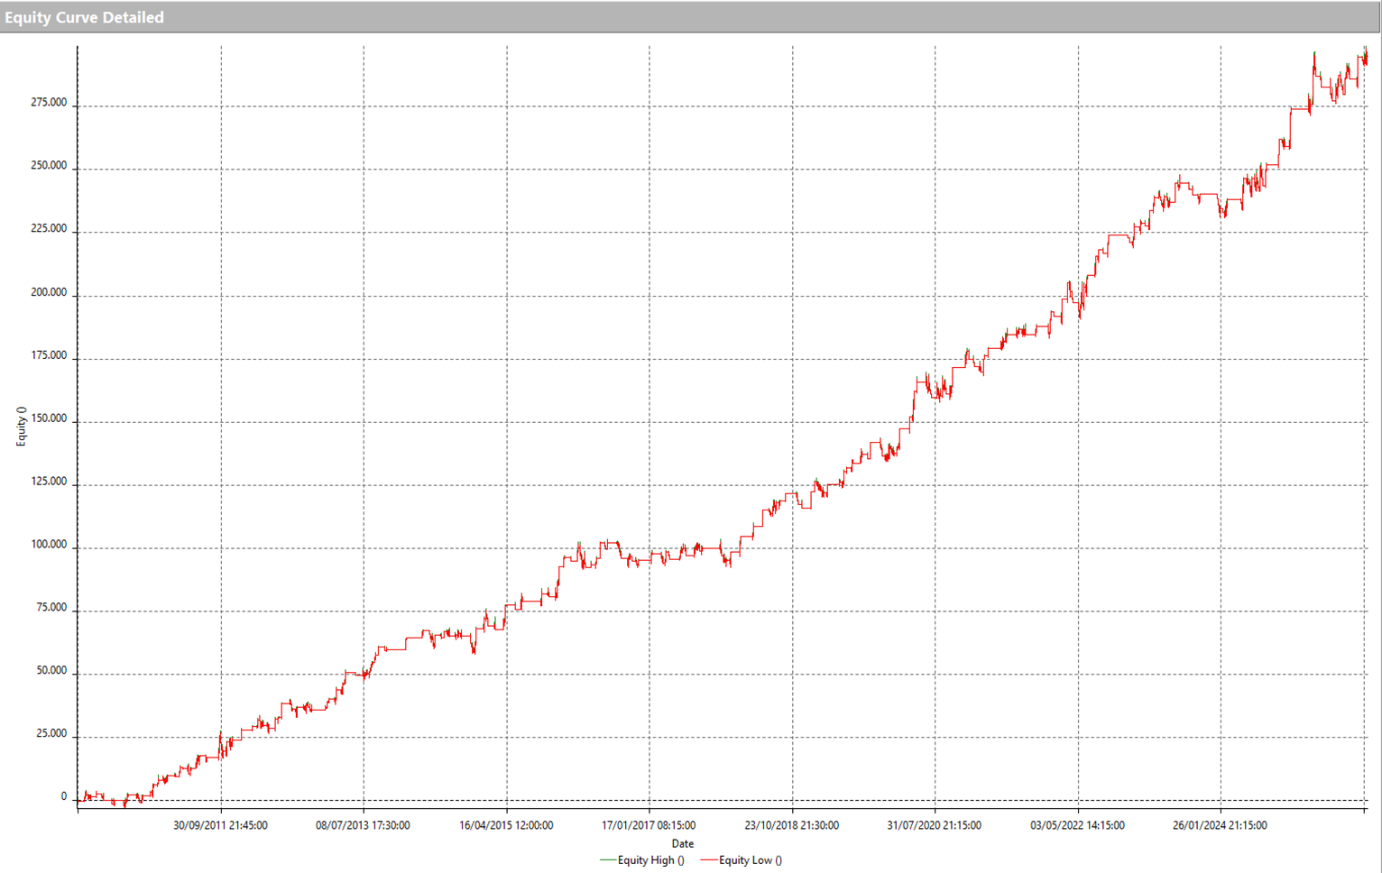Click the Equity Curve Detailed title bar
Viewport: 1382px width, 873px height.
point(85,17)
